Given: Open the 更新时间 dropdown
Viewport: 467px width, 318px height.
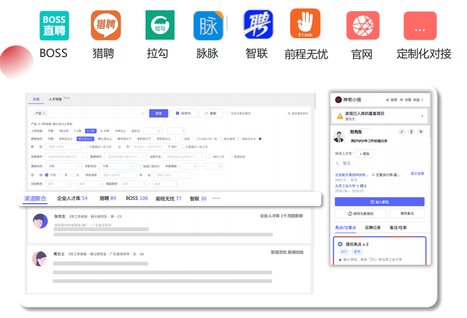Looking at the screenshot, I should (64, 166).
